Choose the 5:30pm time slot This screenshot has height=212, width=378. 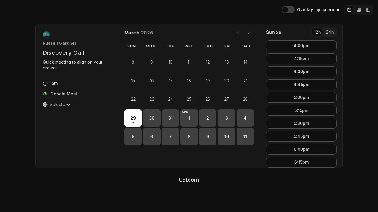tap(301, 123)
